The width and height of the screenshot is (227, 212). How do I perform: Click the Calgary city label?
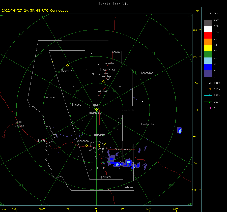click(x=98, y=148)
